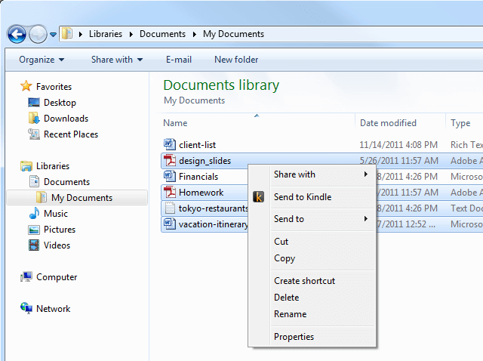Click the Kindle icon in context menu
Viewport: 483px width, 361px height.
click(x=258, y=196)
